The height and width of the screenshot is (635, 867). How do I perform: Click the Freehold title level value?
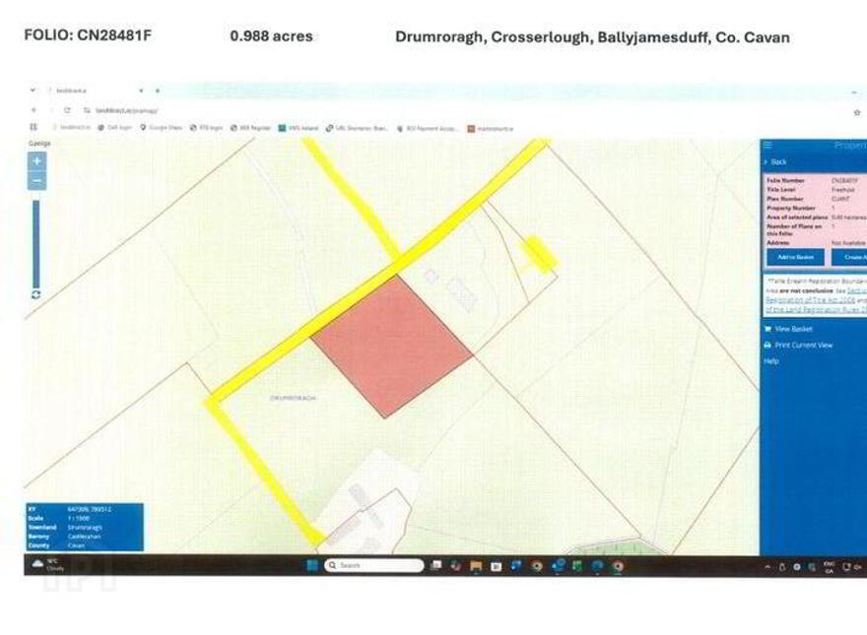pos(842,190)
